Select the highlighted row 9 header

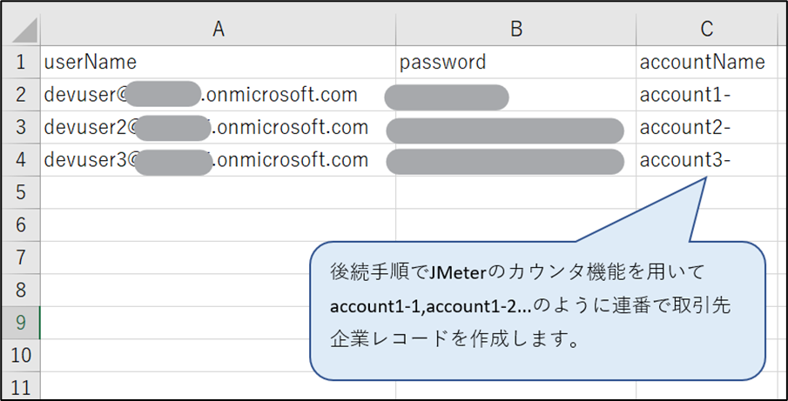20,323
